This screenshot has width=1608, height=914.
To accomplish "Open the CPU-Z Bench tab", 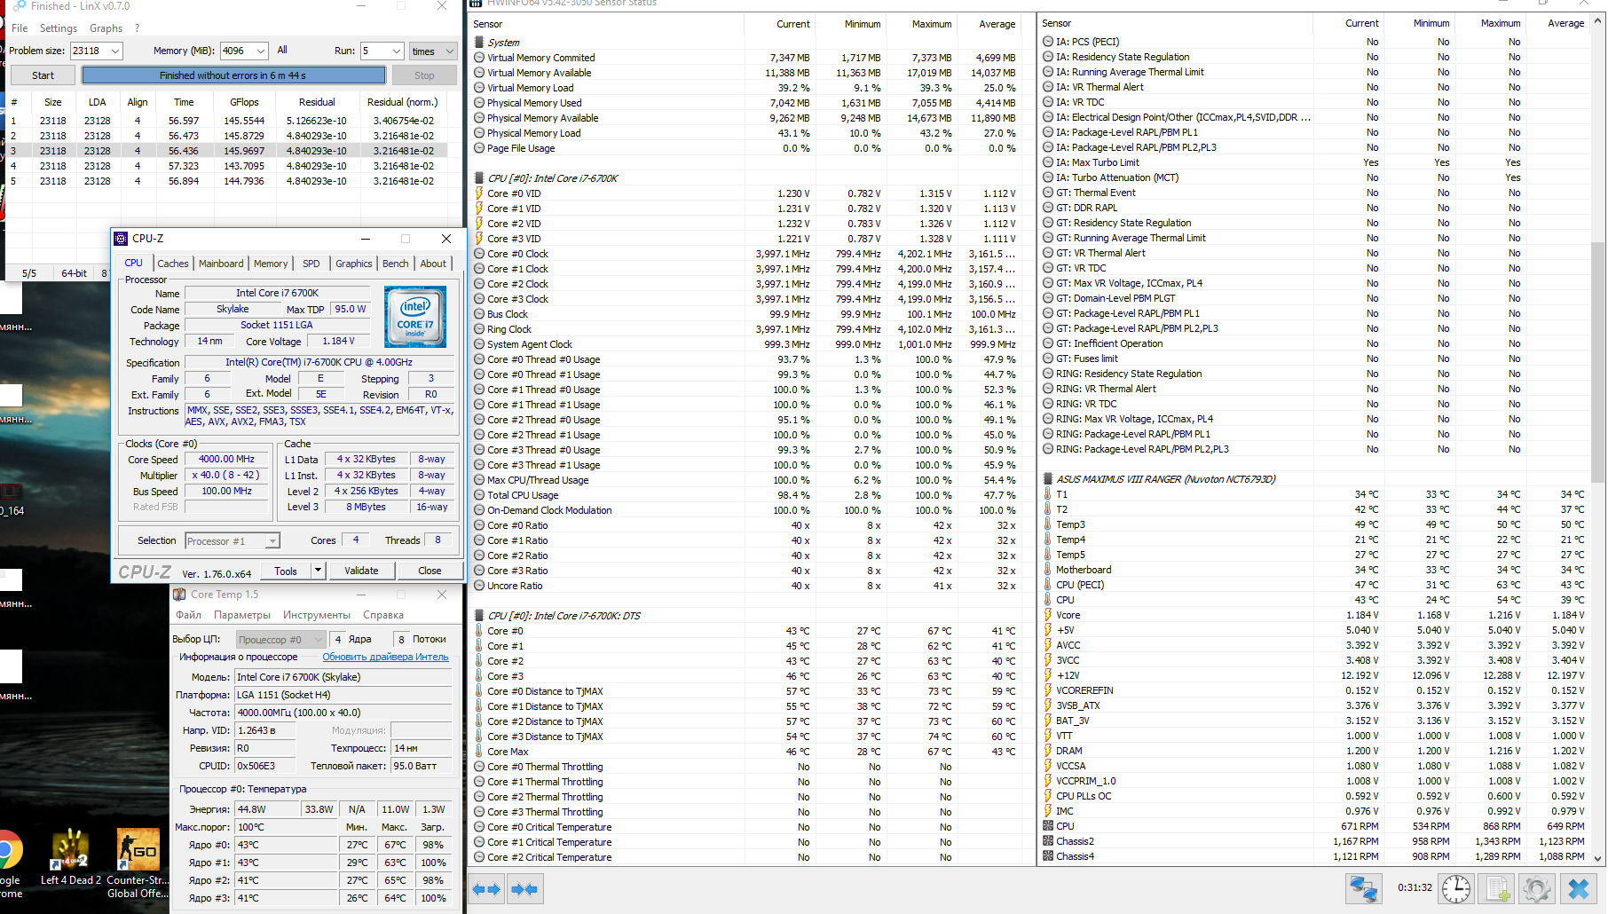I will (396, 264).
